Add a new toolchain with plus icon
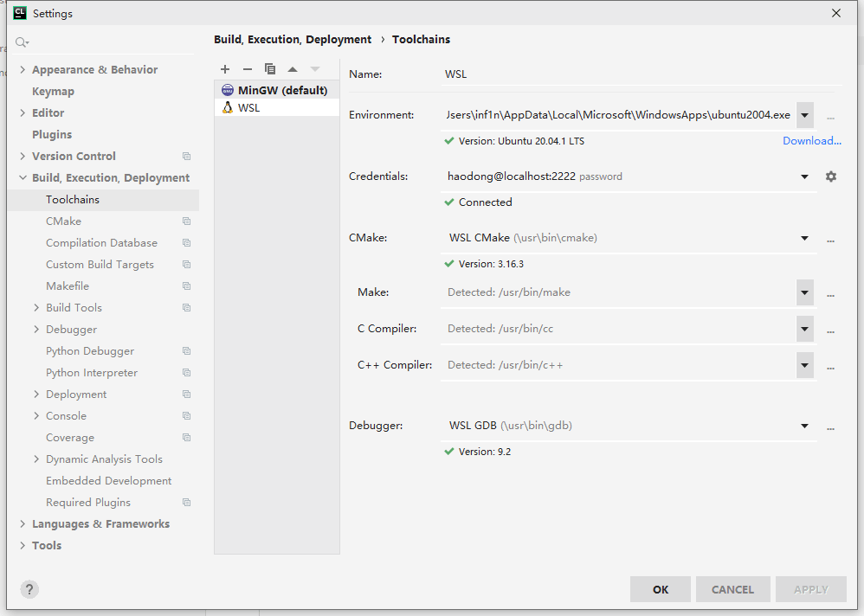This screenshot has width=864, height=616. coord(225,69)
